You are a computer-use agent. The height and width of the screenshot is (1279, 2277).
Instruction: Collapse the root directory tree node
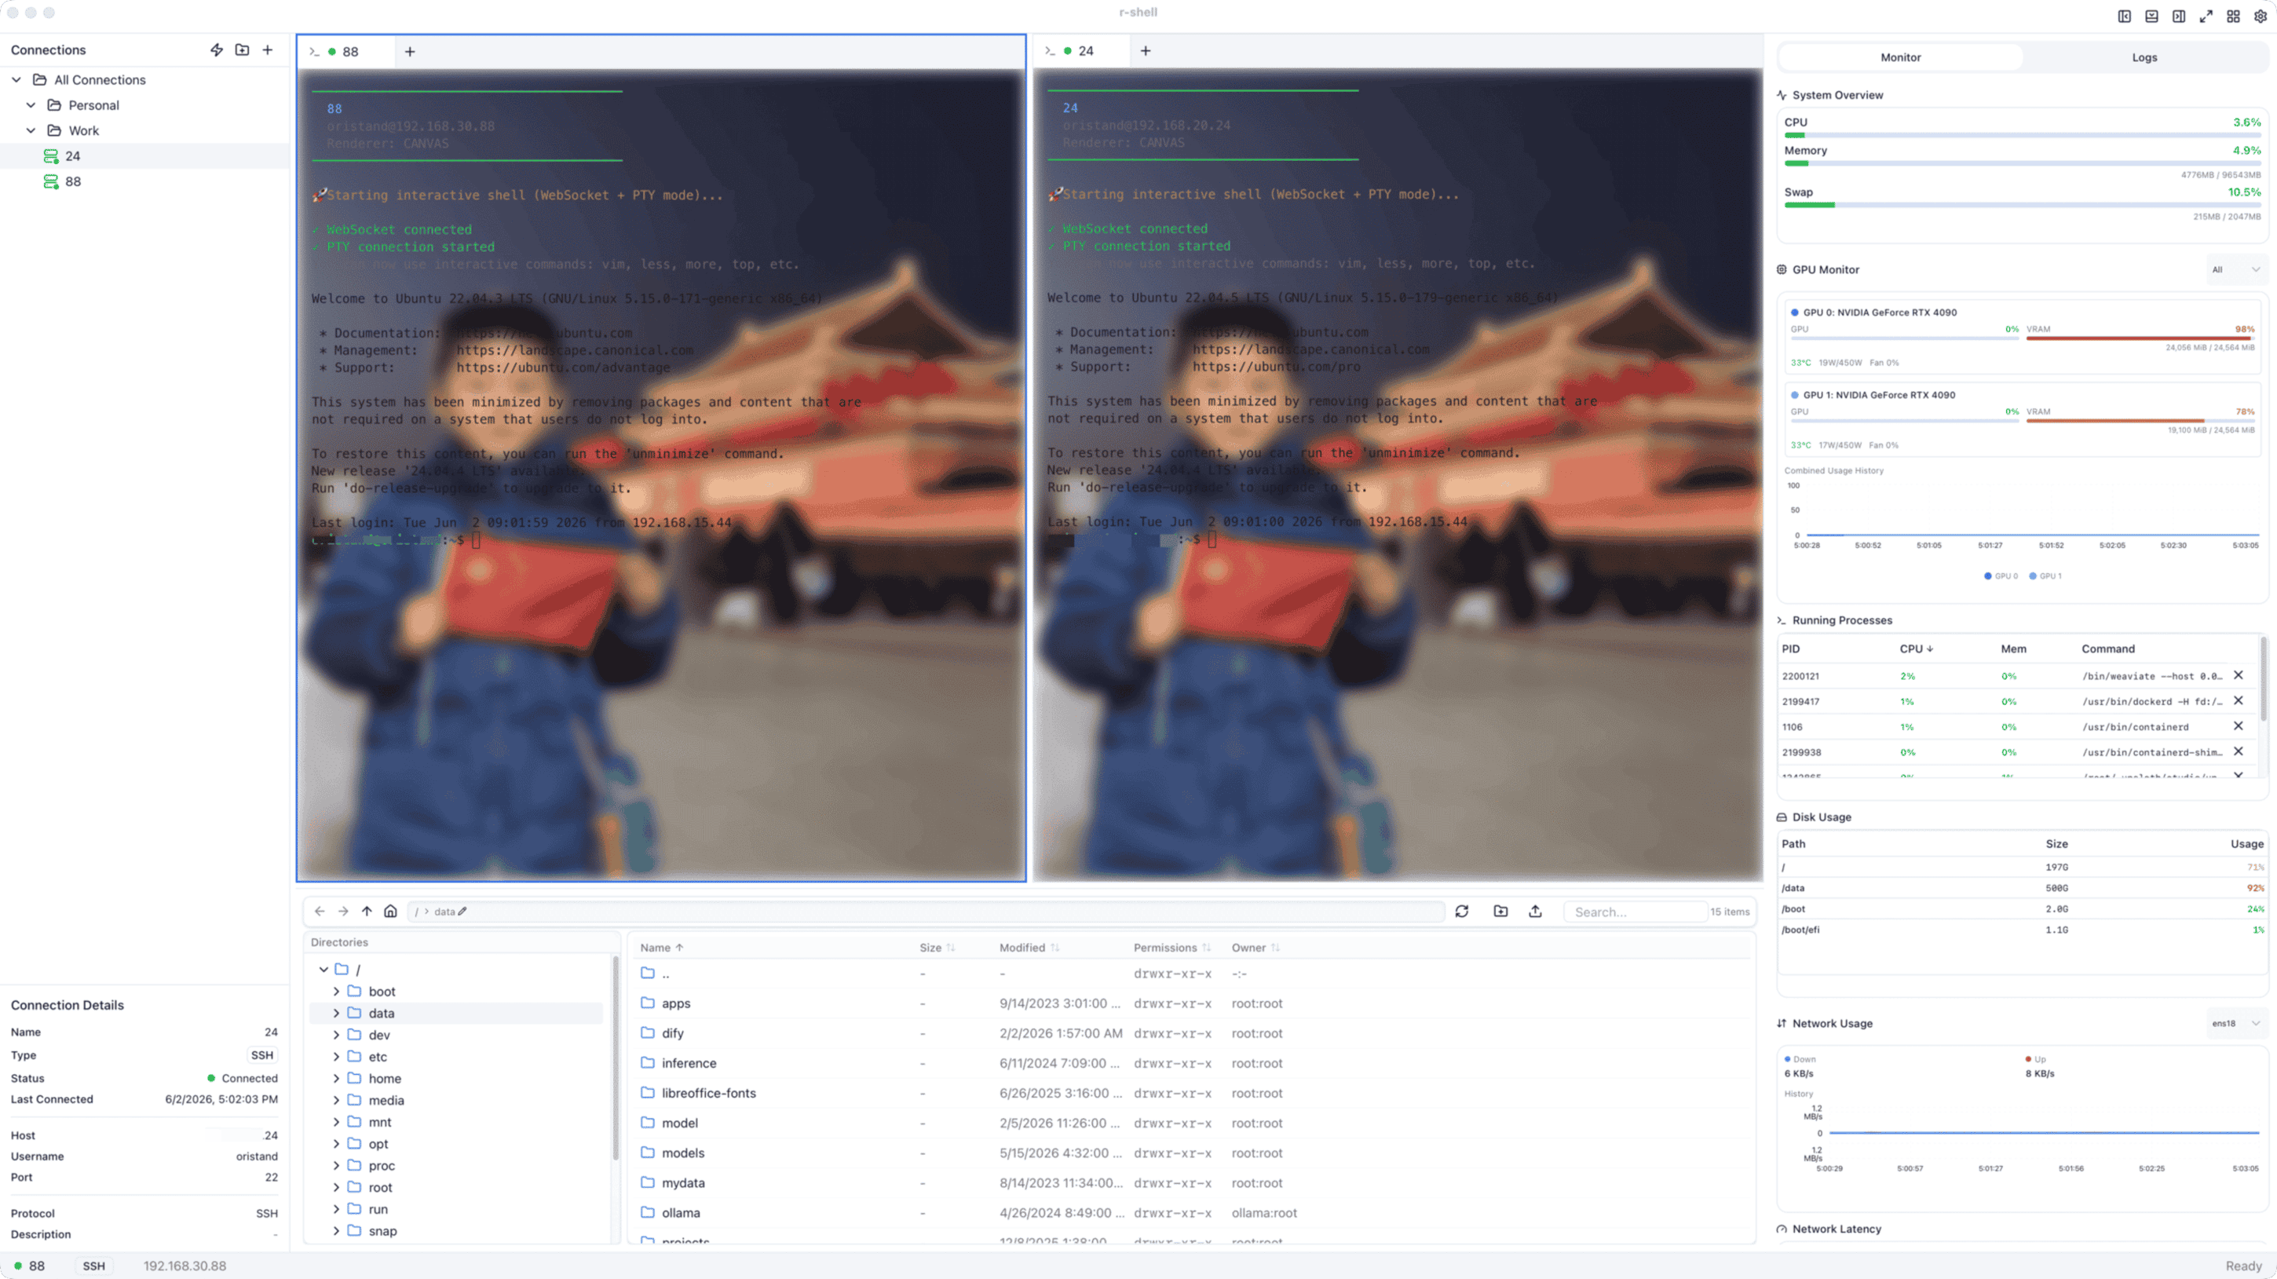323,970
